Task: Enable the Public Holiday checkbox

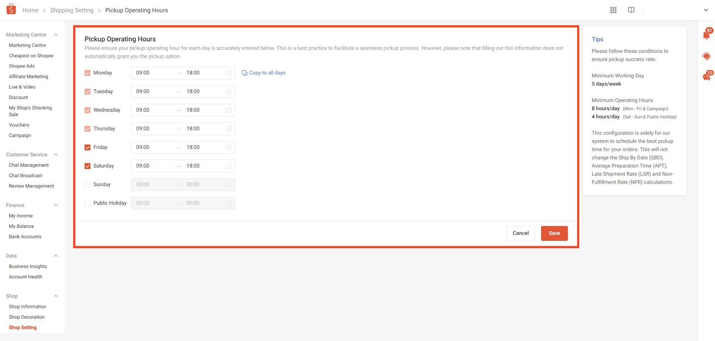Action: [88, 203]
